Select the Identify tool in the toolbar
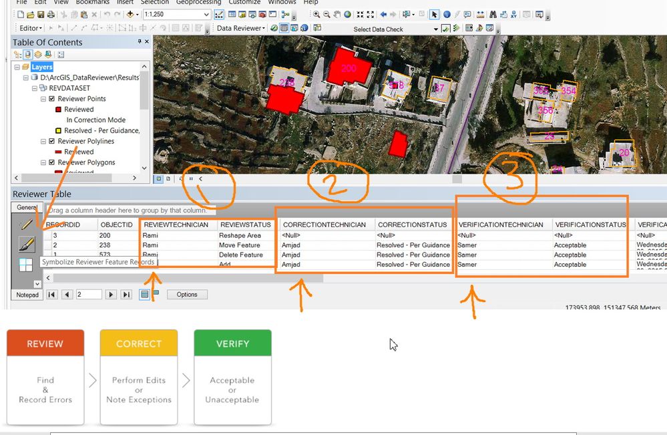 coord(447,15)
